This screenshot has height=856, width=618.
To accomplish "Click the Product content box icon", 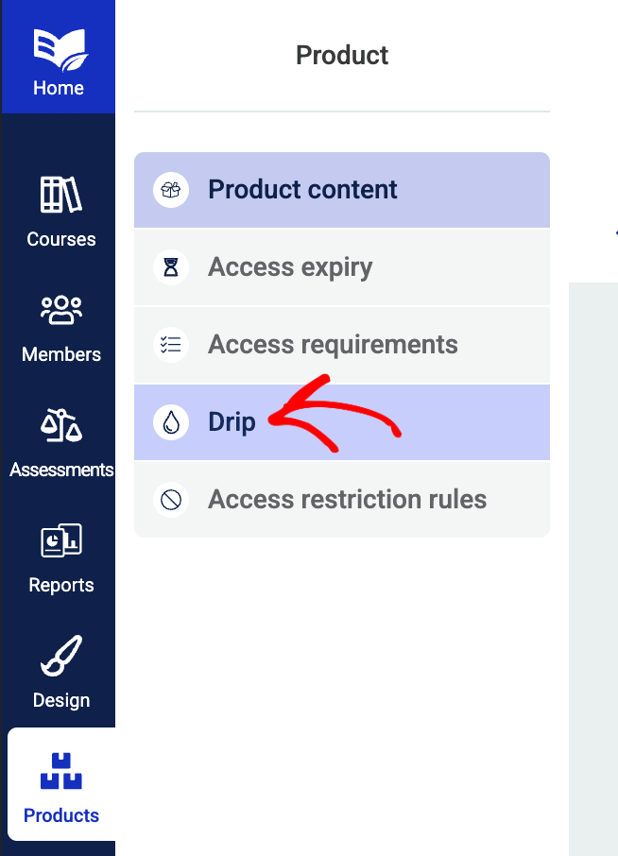I will [x=171, y=190].
